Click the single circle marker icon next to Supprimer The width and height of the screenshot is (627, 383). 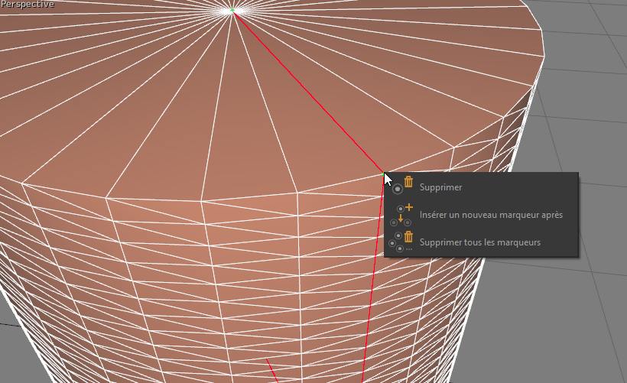(398, 189)
